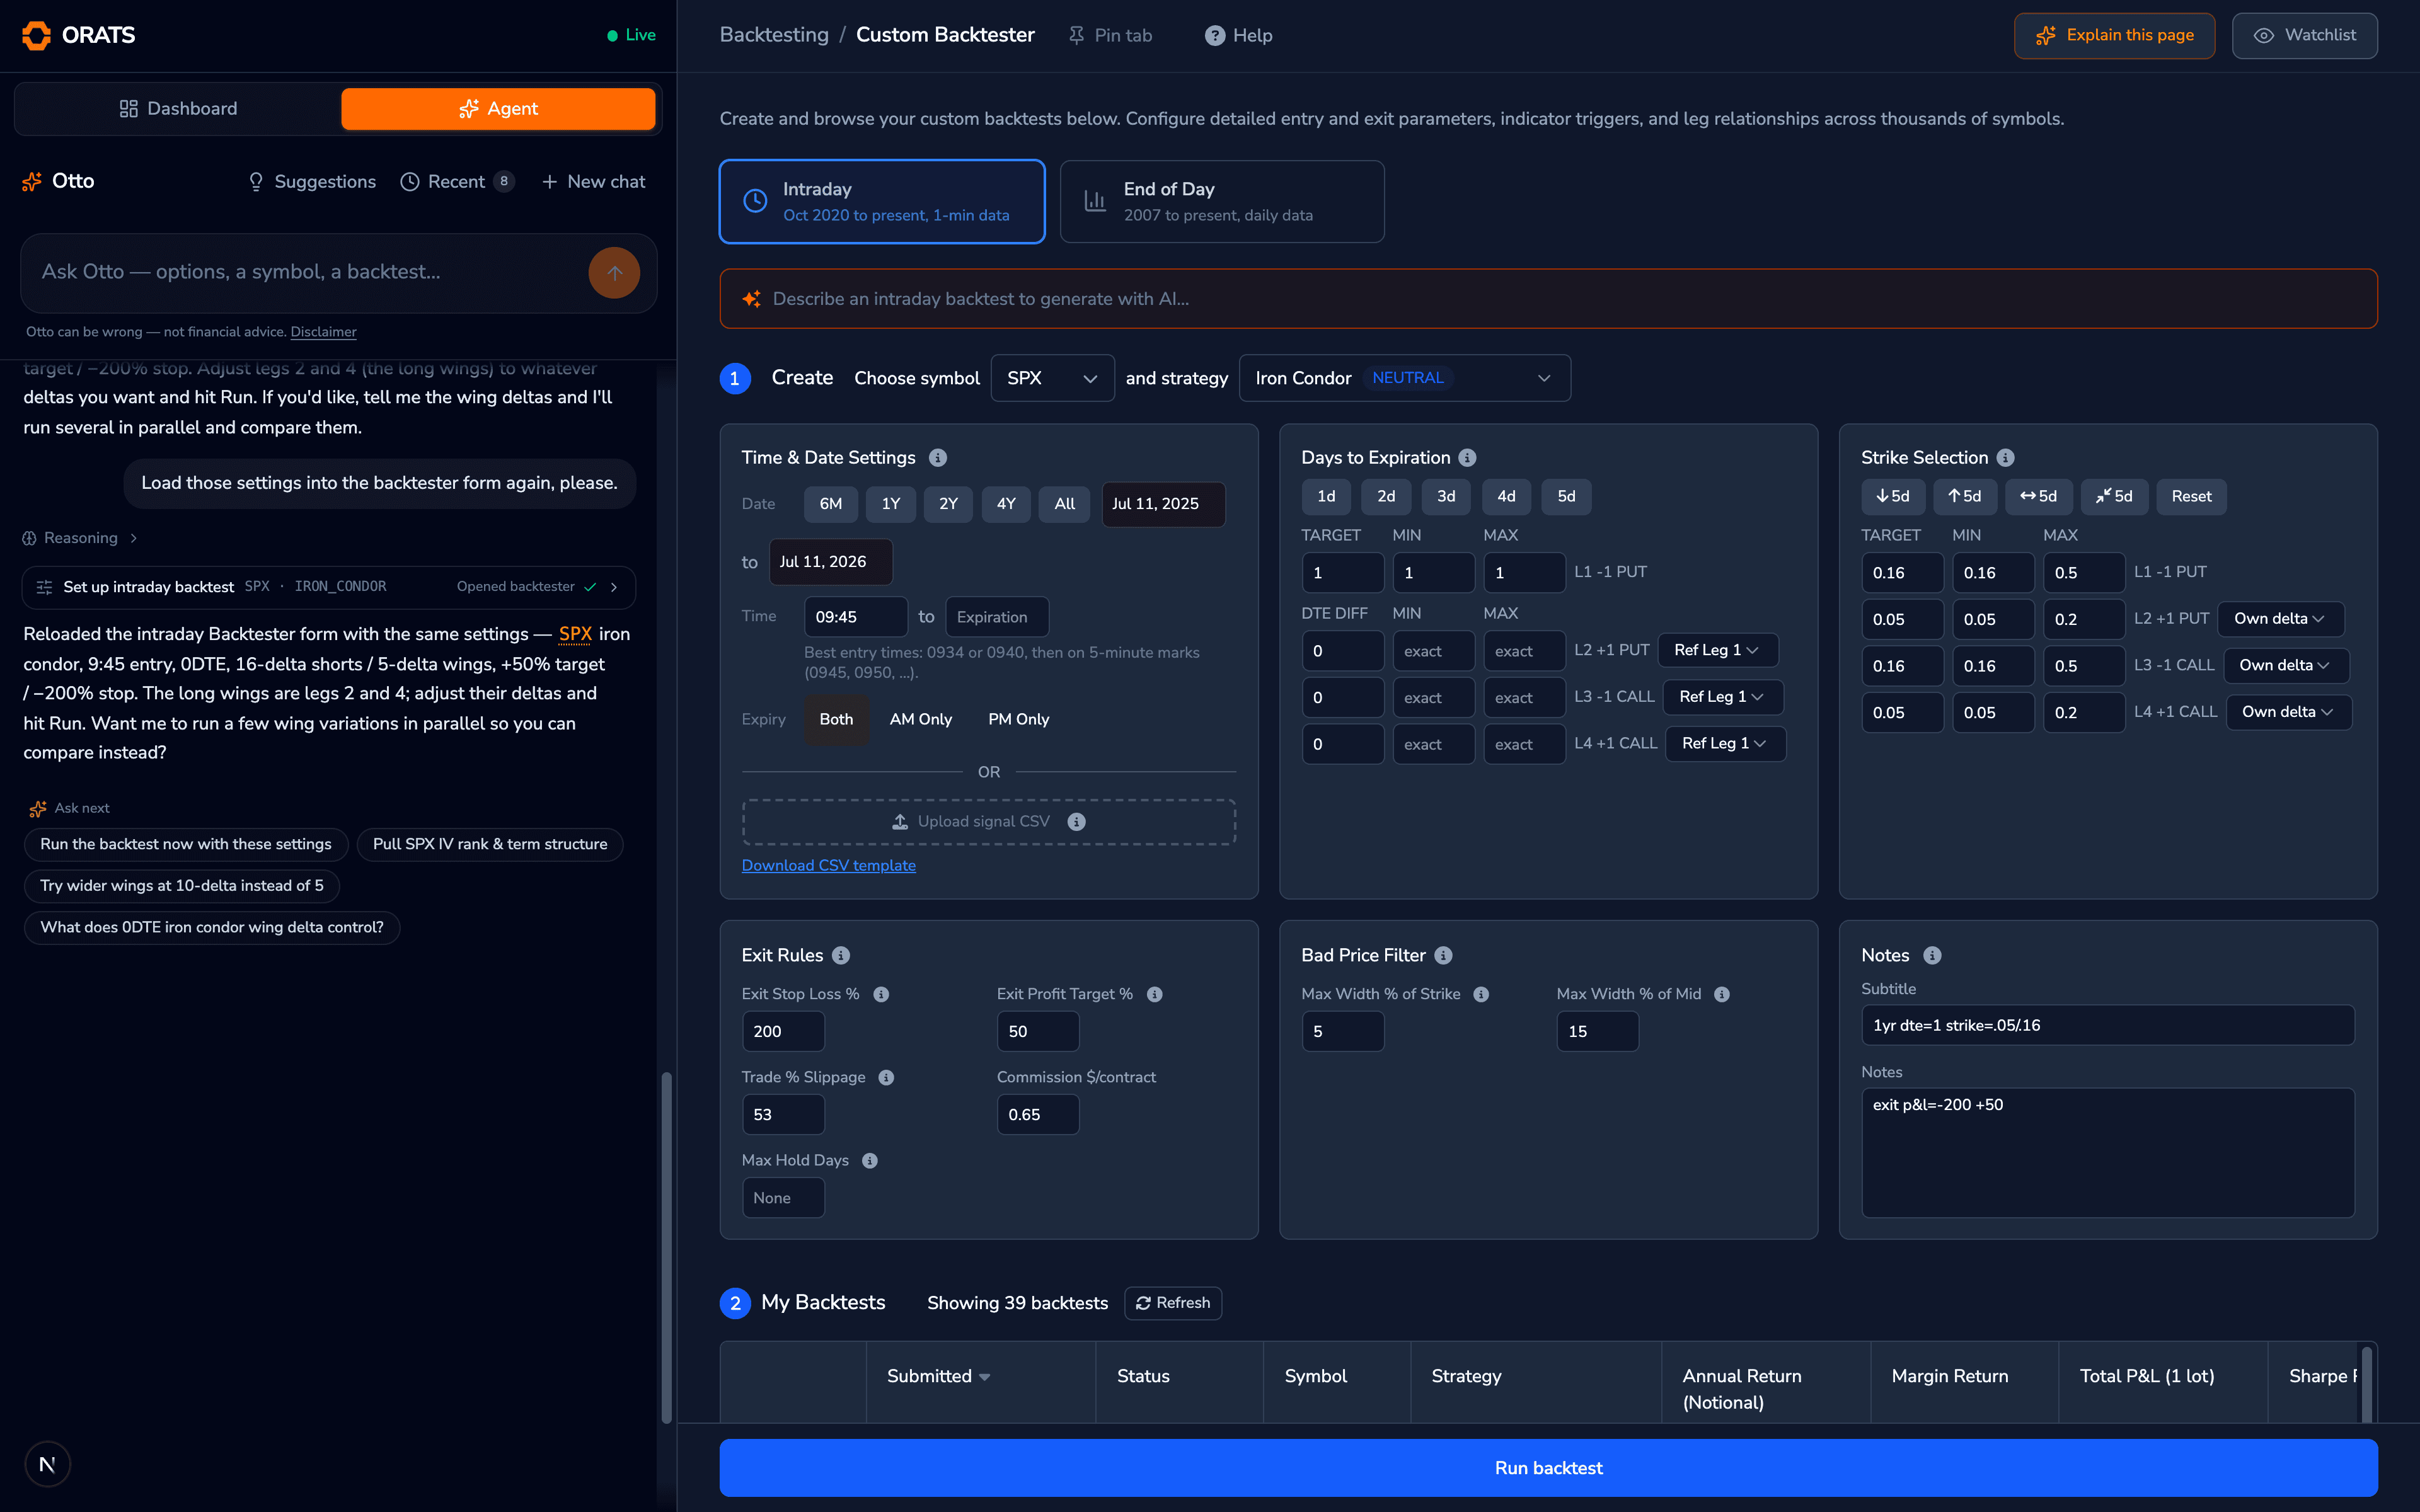
Task: Open Ref Leg 1 dropdown for L3 -1 CALL
Action: [1722, 697]
